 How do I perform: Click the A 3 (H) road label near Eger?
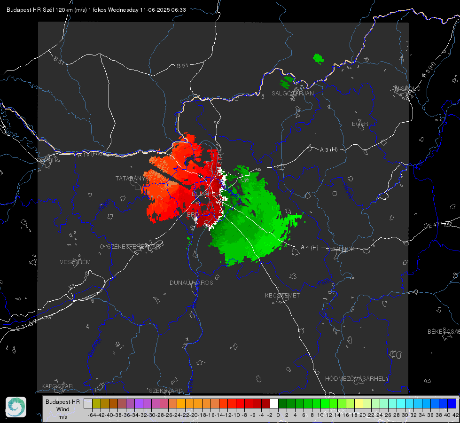click(328, 150)
